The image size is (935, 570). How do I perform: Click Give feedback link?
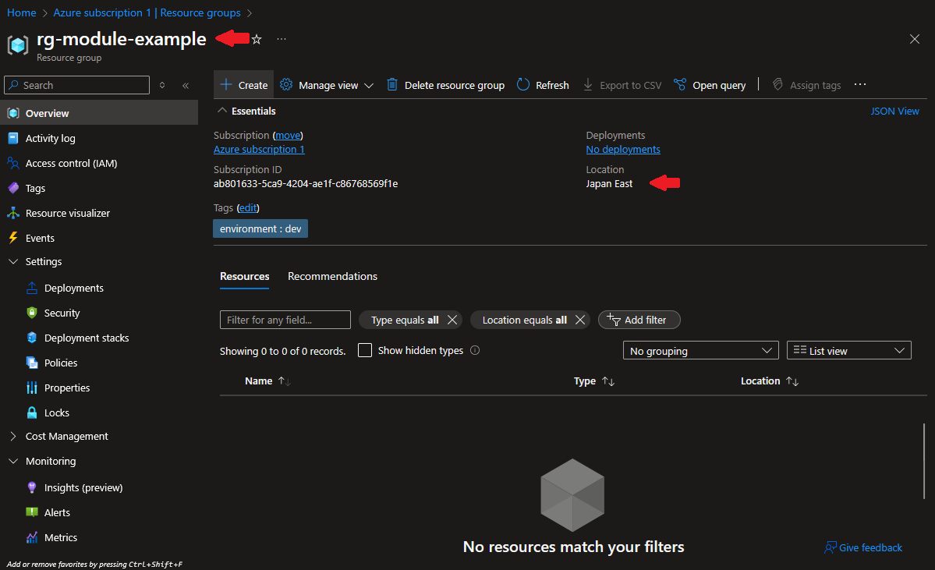(x=863, y=548)
